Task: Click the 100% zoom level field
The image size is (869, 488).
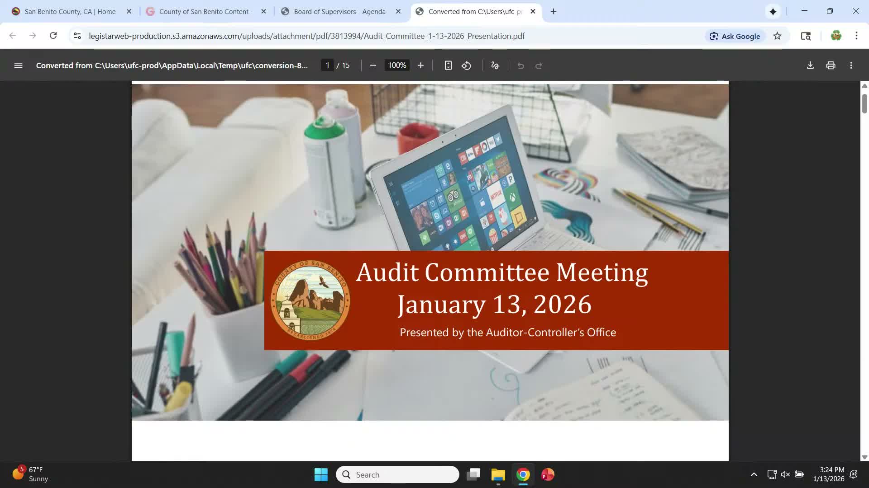Action: tap(397, 66)
